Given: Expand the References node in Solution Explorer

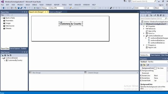Looking at the screenshot, I should click(144, 29).
